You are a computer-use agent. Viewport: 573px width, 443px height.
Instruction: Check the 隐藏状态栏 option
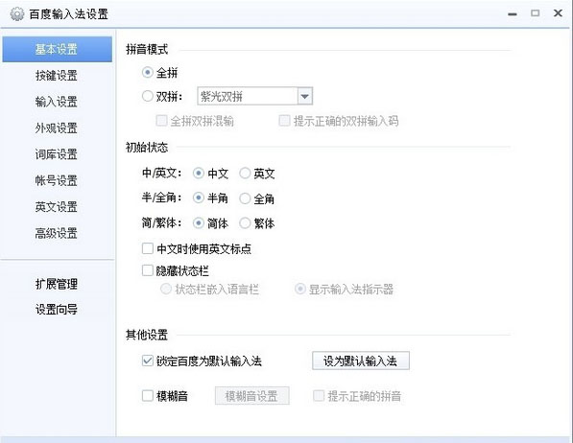(x=148, y=270)
